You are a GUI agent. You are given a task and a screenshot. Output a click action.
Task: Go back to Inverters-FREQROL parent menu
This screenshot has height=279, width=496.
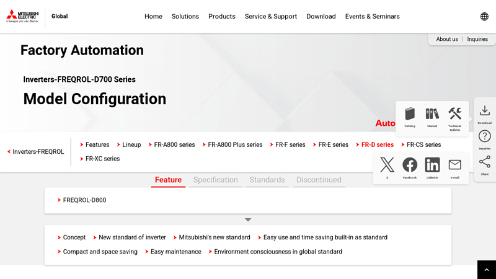(x=37, y=152)
